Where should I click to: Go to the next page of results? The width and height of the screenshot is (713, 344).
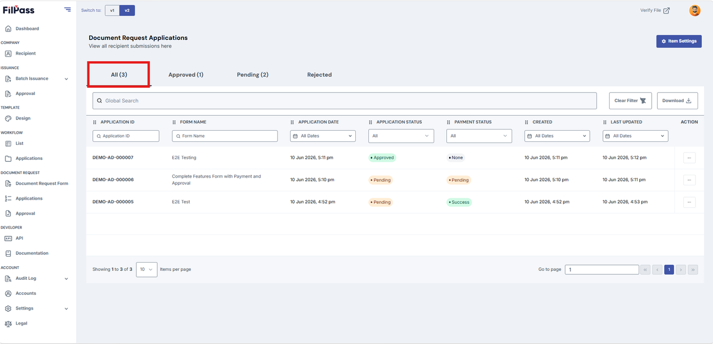point(681,270)
